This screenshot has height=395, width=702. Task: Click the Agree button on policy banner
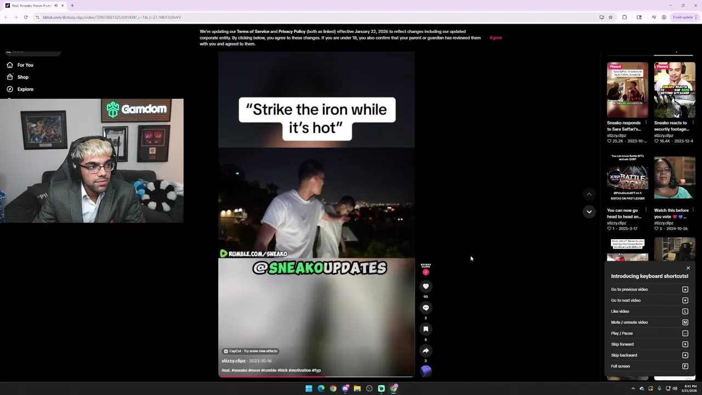(495, 38)
